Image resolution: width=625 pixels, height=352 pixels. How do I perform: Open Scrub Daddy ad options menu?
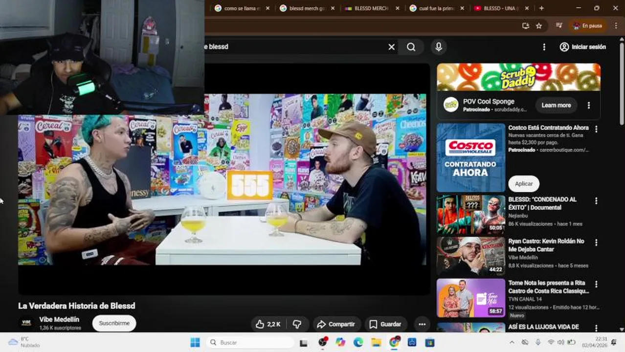[x=589, y=105]
